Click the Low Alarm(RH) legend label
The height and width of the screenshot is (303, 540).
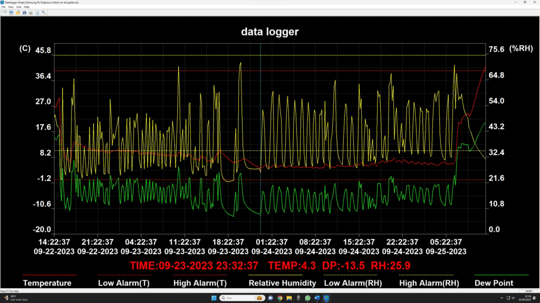click(353, 283)
